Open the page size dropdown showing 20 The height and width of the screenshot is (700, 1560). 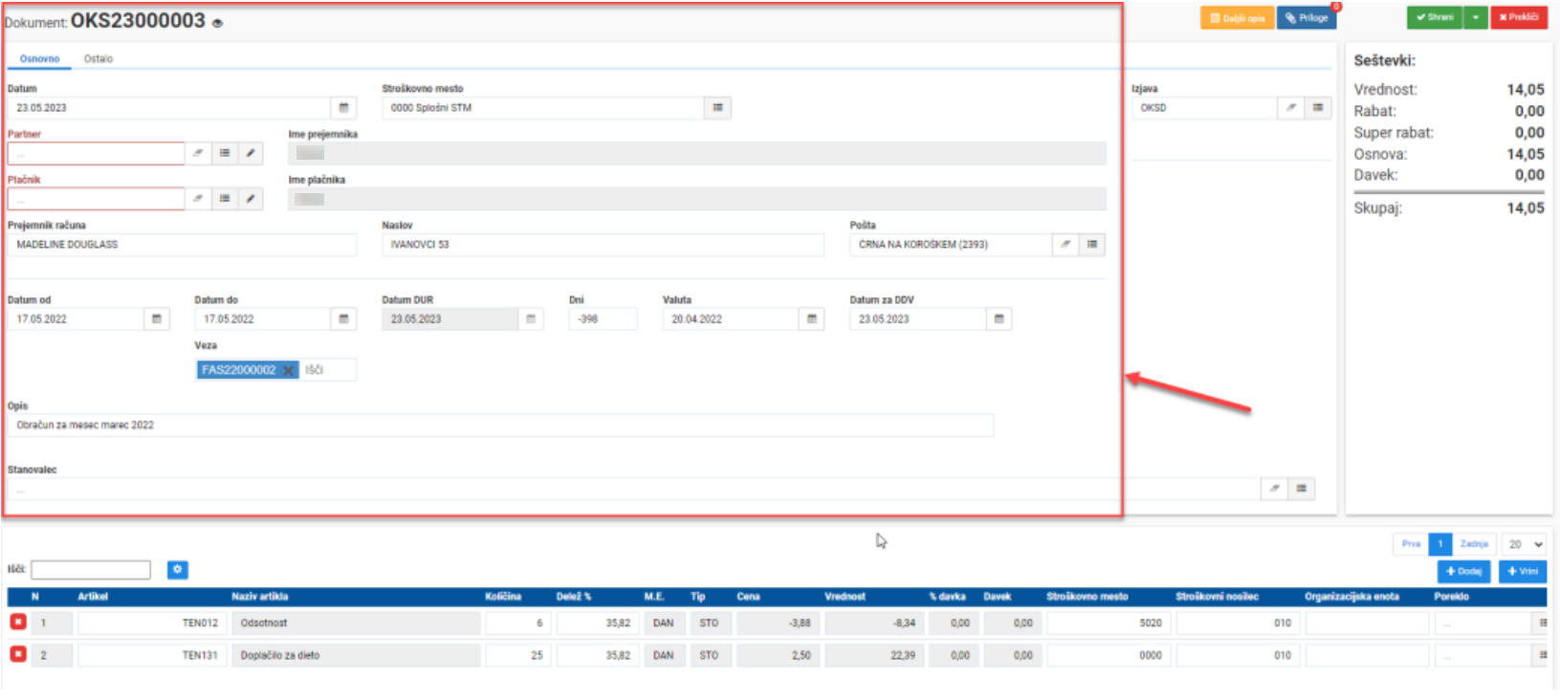coord(1525,544)
